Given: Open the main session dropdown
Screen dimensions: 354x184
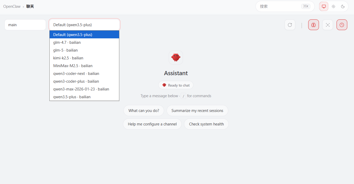Looking at the screenshot, I should (25, 25).
